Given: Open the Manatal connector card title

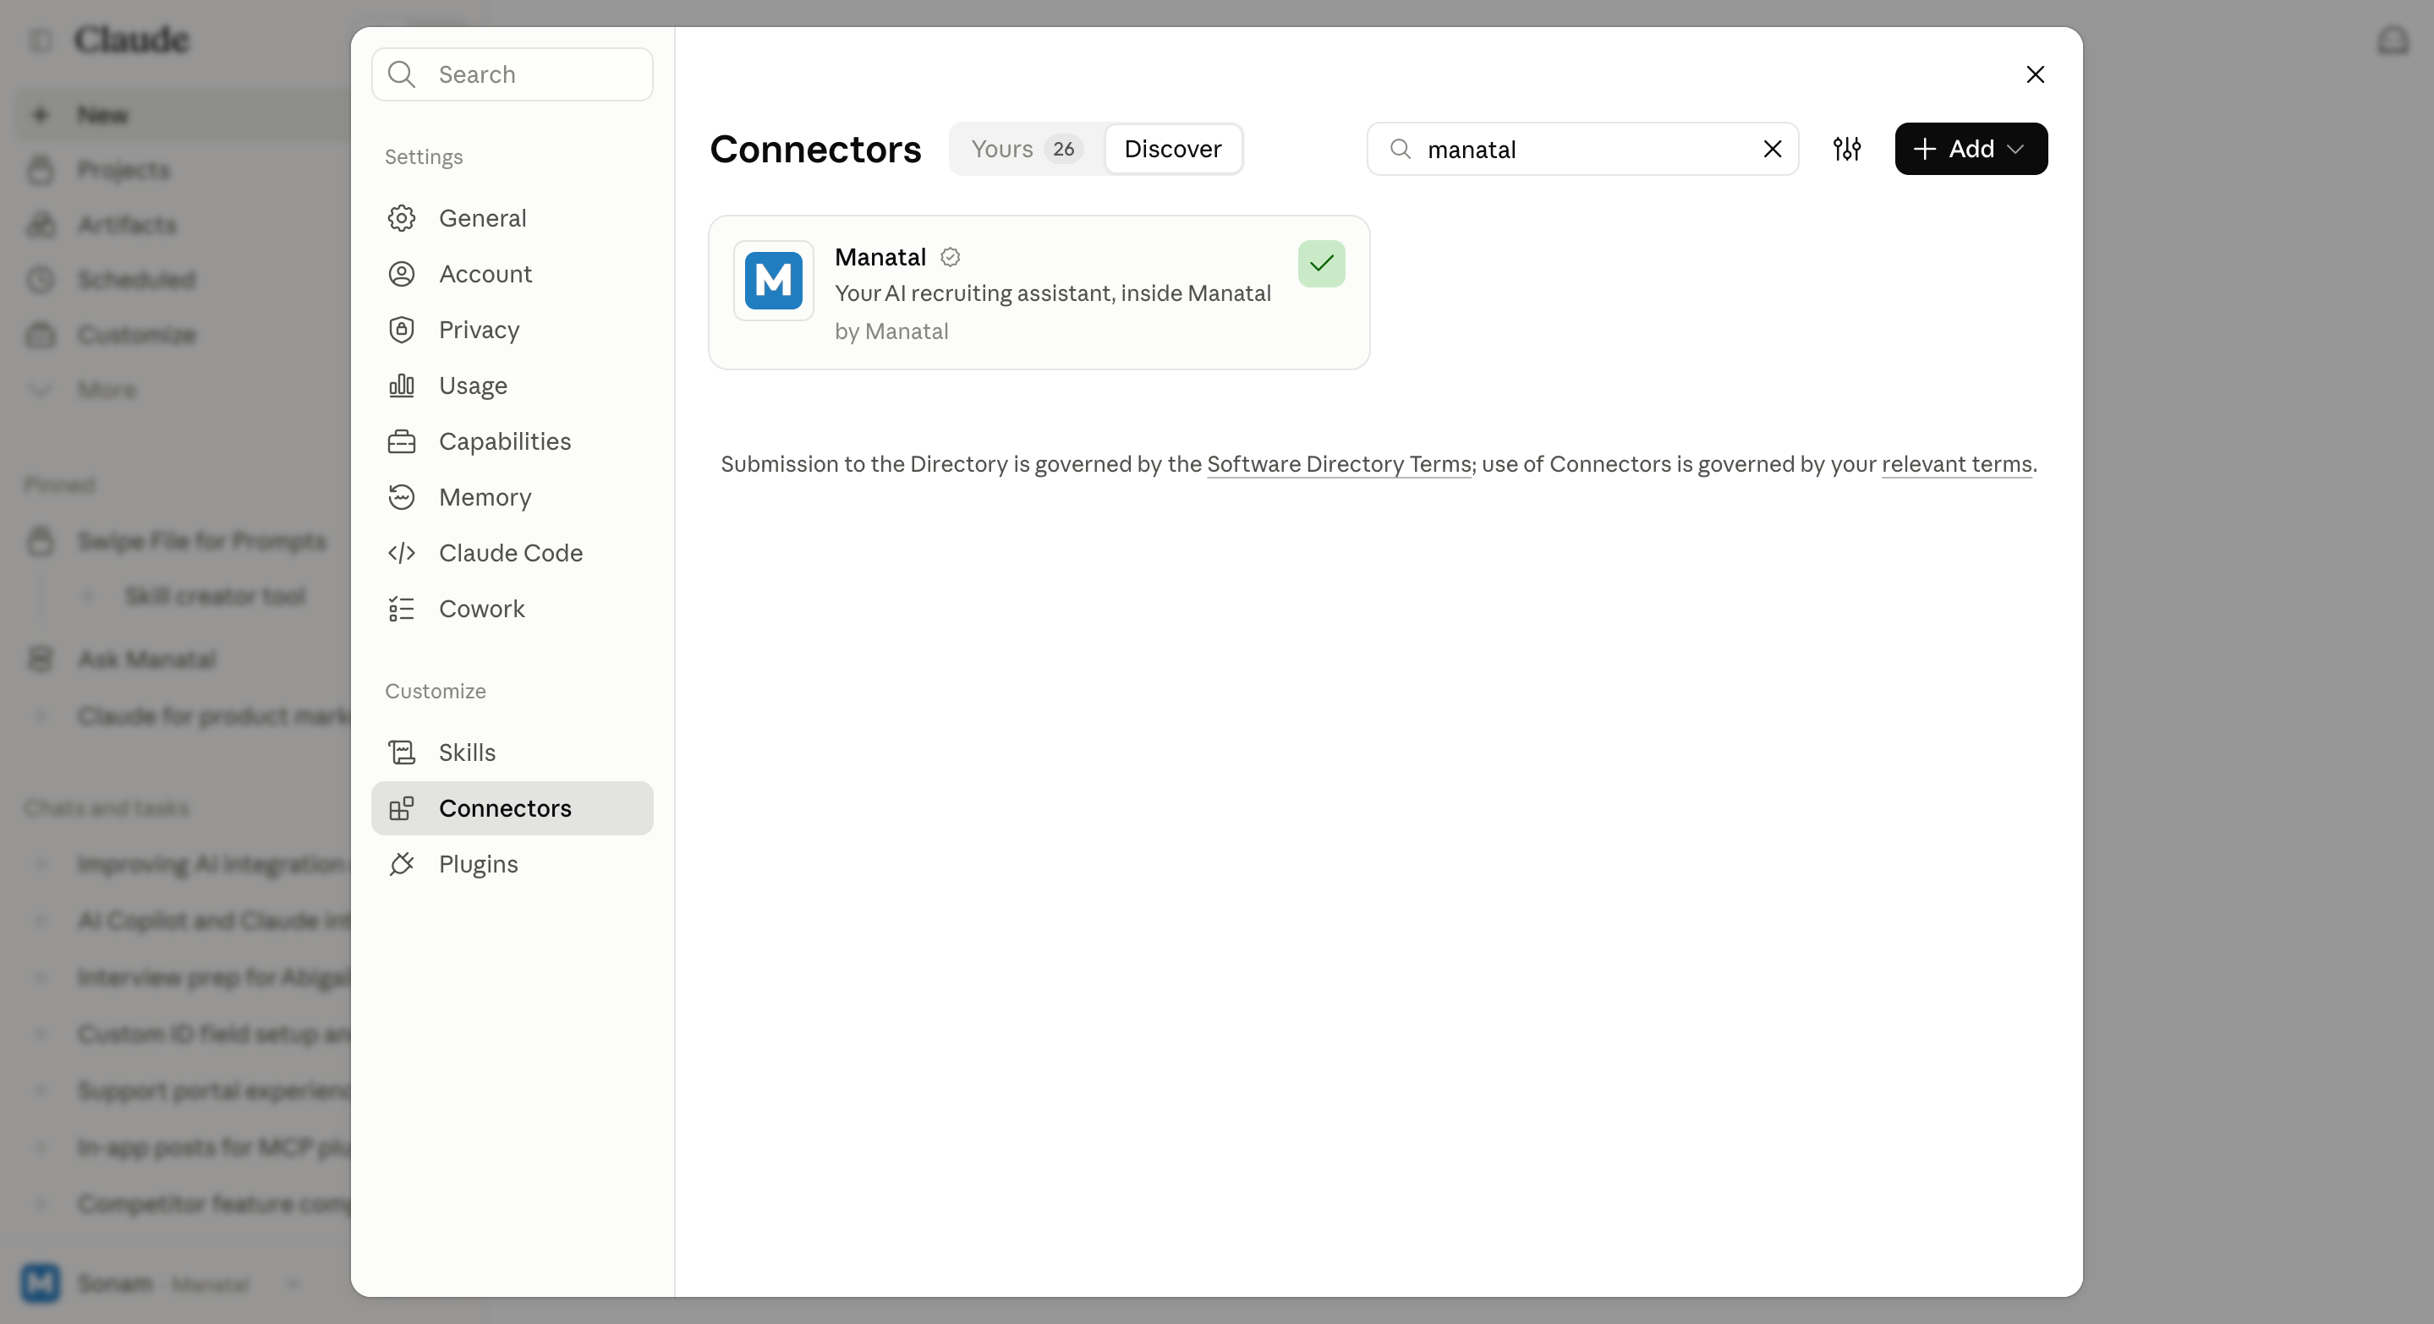Looking at the screenshot, I should click(880, 257).
